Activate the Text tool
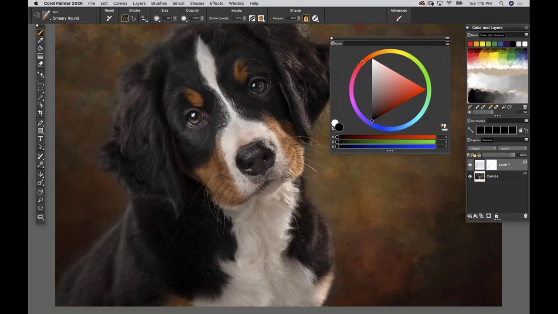This screenshot has height=314, width=558. pyautogui.click(x=41, y=139)
